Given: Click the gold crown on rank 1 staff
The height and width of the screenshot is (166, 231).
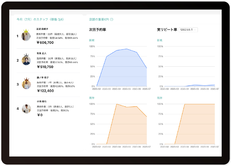Looking at the screenshot, I should (x=26, y=31).
